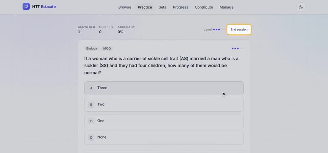
Task: Toggle dark mode with the moon icon
Action: point(301,7)
